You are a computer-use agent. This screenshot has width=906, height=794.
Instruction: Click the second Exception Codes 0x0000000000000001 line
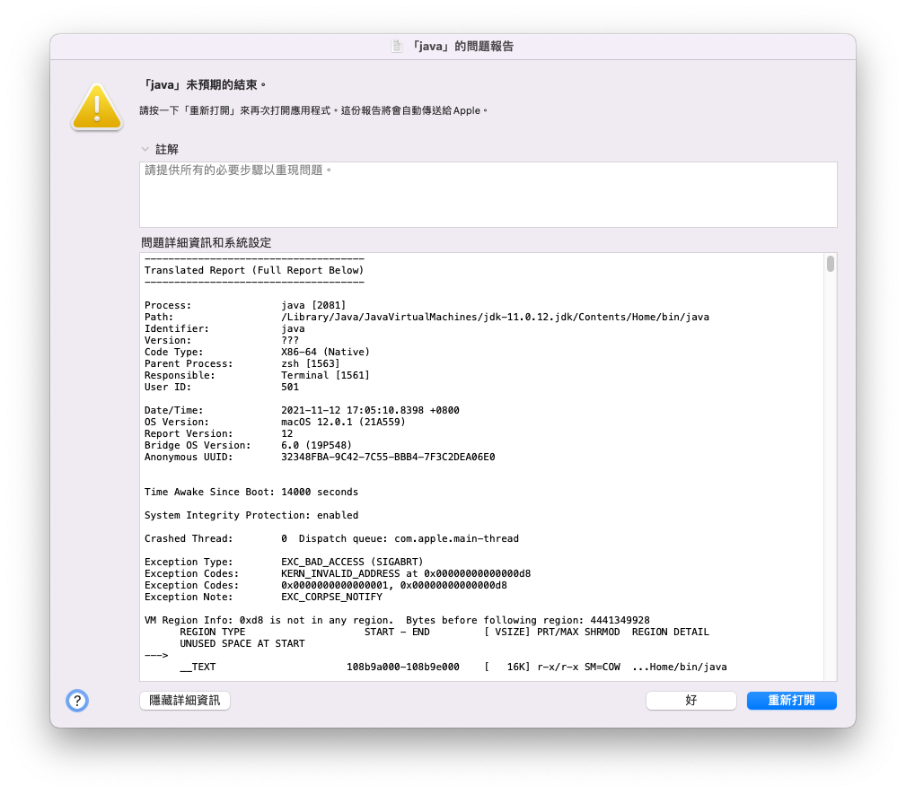326,586
